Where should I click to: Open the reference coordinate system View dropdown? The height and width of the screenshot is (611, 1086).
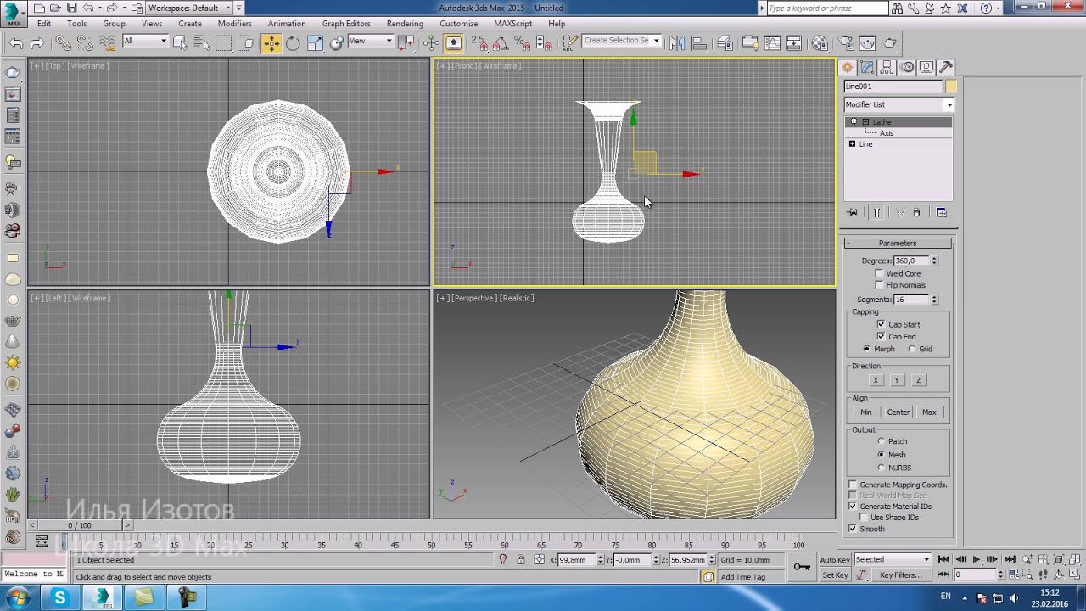371,41
